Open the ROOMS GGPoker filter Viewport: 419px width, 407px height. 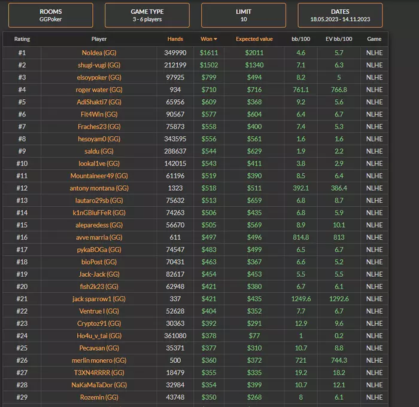(x=51, y=15)
